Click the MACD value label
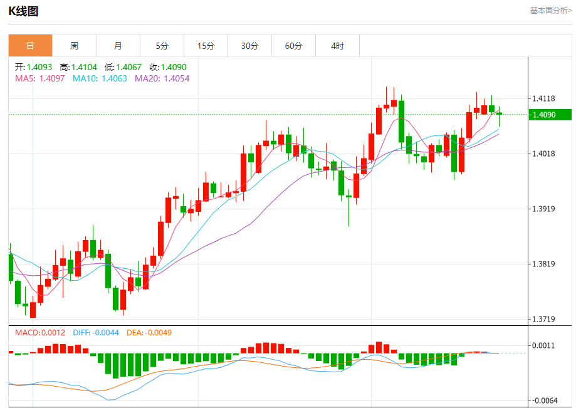 point(40,332)
